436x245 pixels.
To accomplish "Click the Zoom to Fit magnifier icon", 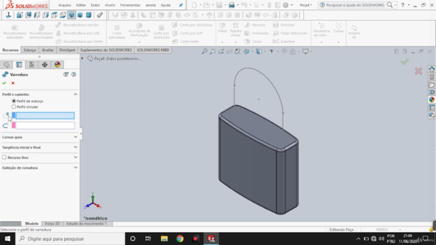I will point(204,52).
